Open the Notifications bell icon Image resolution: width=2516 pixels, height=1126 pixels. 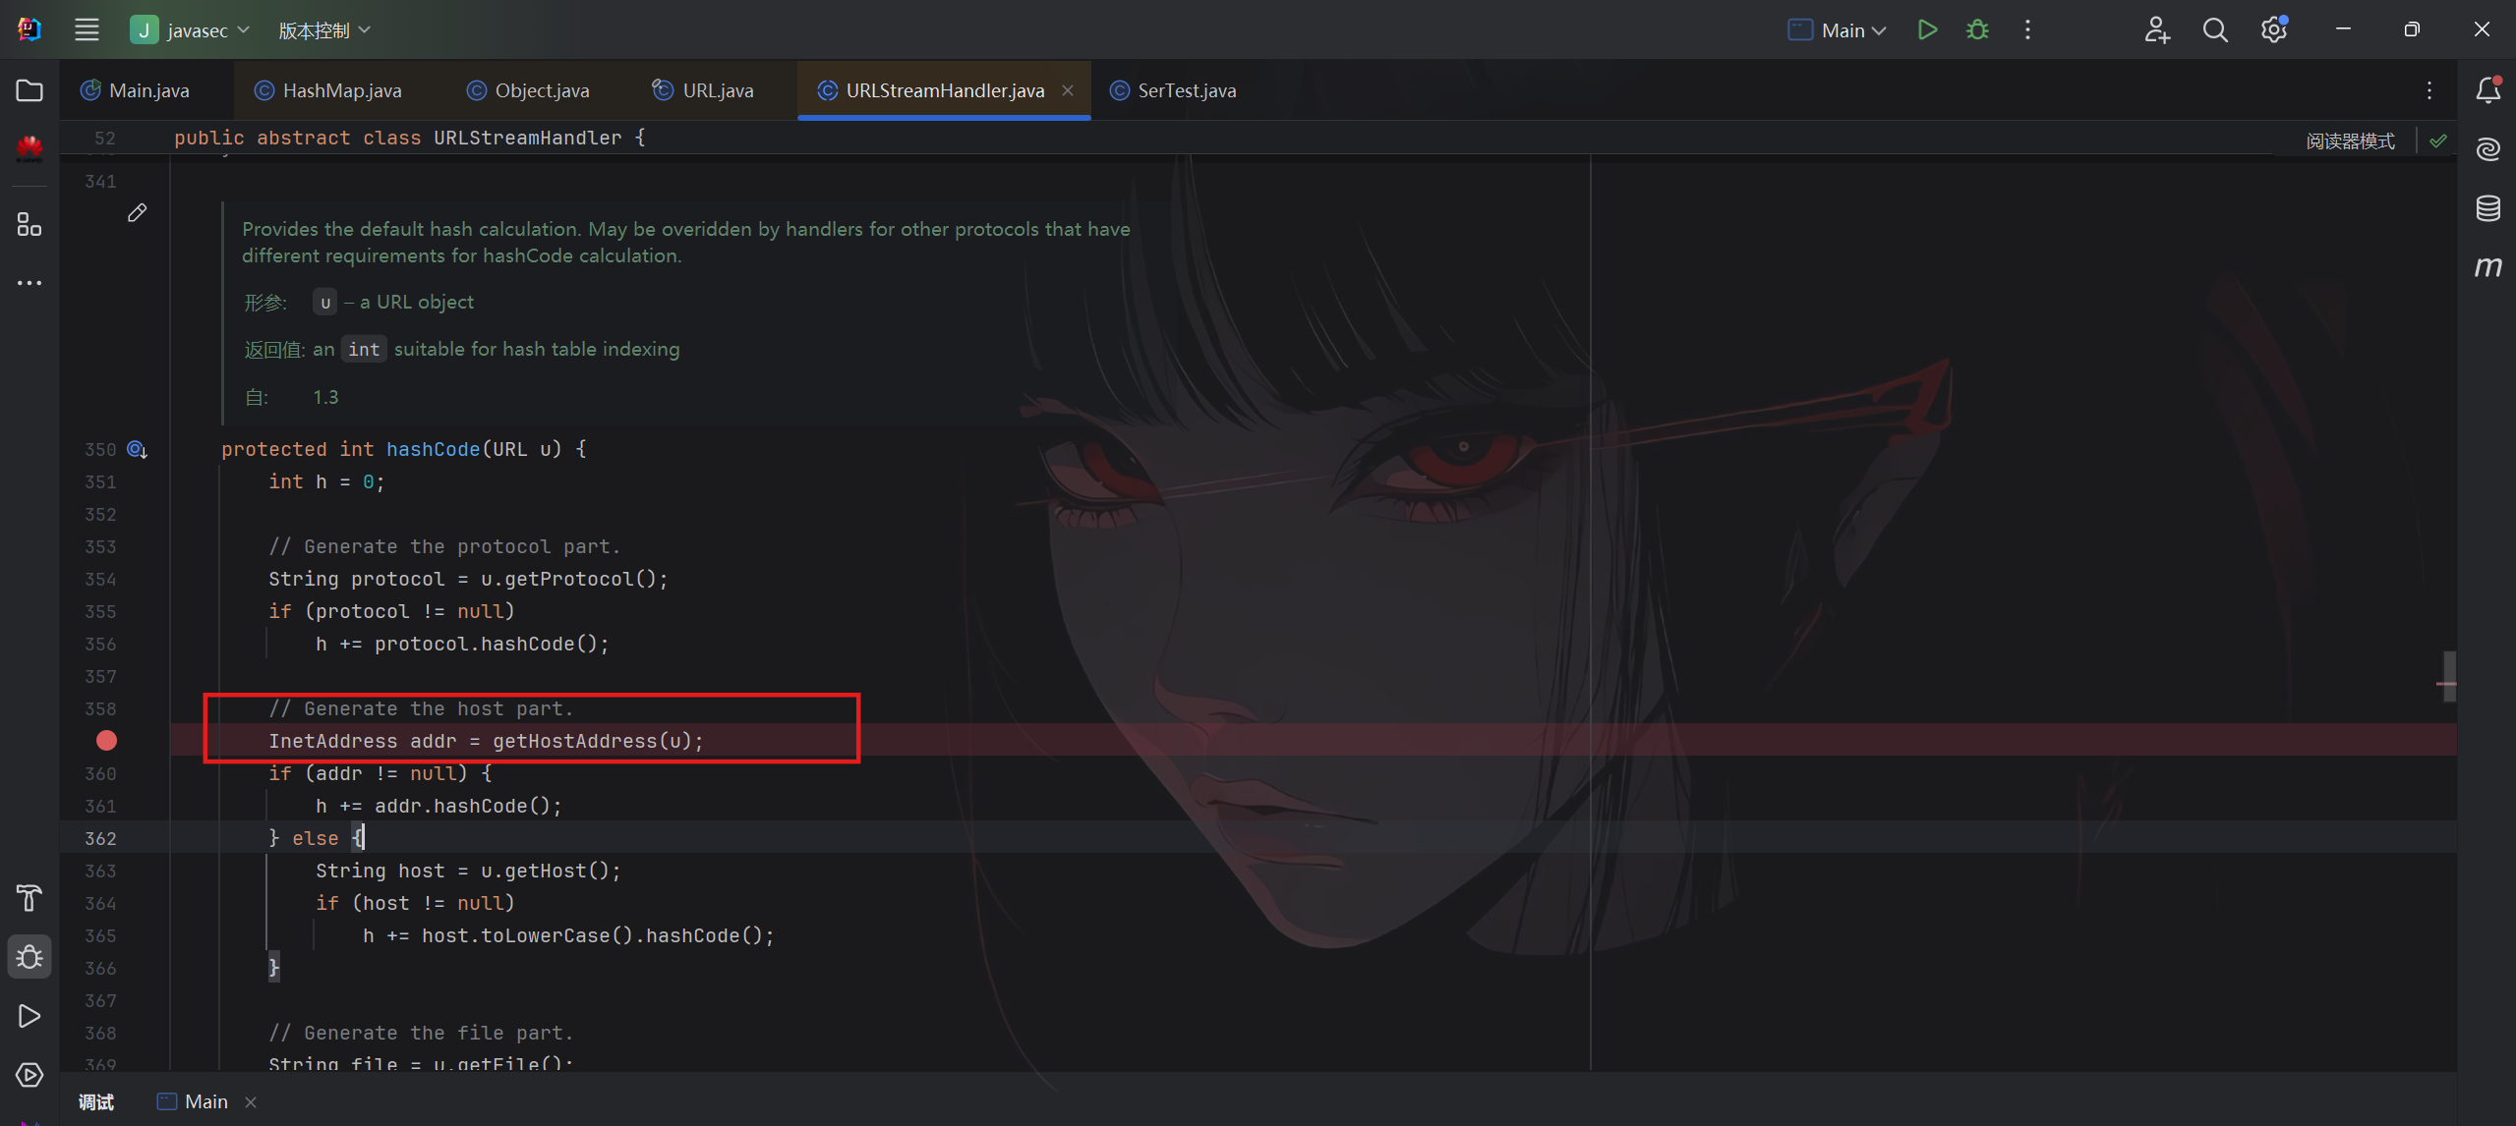2487,90
